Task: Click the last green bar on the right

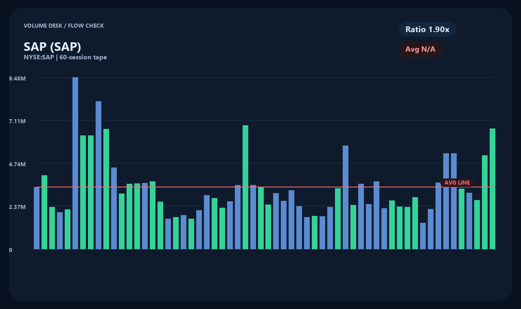Action: 492,191
